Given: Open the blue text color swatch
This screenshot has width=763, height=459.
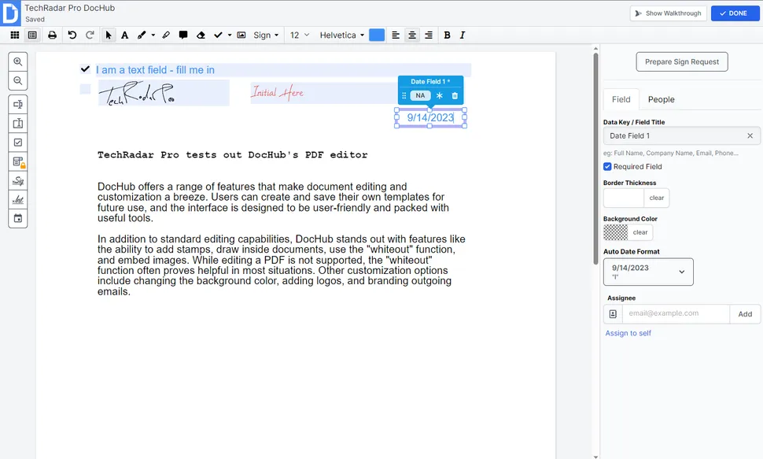Looking at the screenshot, I should [x=377, y=35].
